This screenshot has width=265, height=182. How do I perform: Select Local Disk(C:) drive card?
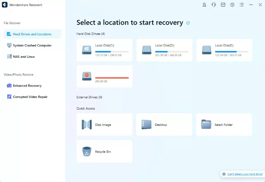(104, 50)
